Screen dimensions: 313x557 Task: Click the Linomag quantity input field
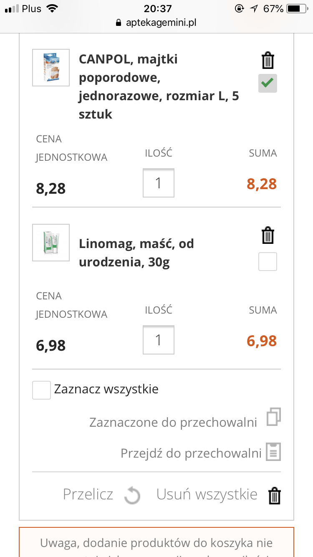(159, 340)
